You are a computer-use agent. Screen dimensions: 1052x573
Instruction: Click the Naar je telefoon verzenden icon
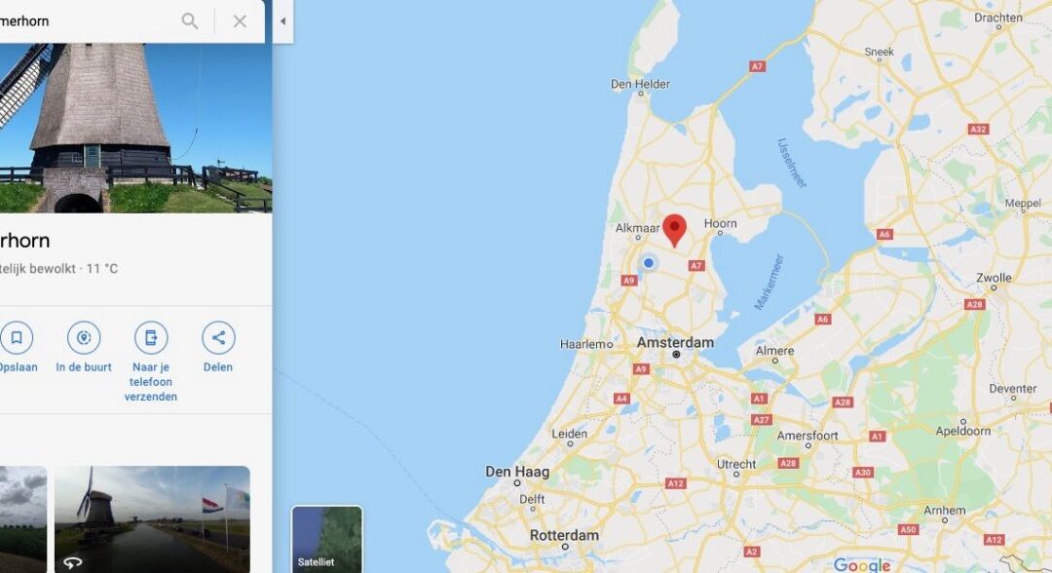pyautogui.click(x=151, y=337)
